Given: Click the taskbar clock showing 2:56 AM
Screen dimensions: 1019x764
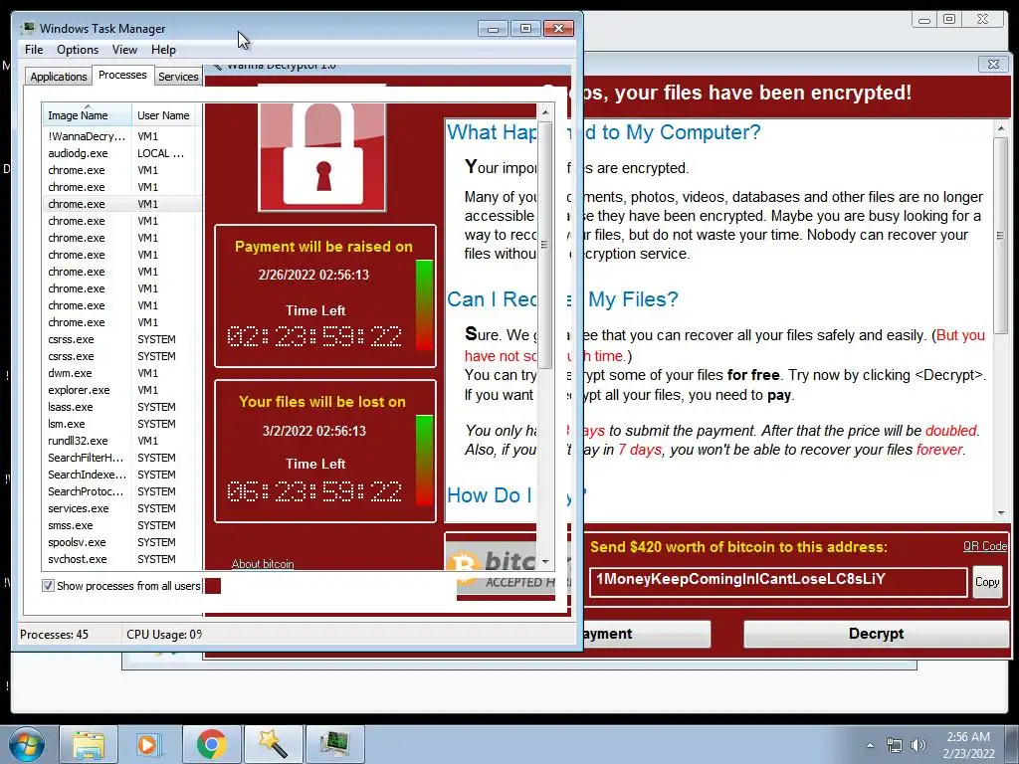Looking at the screenshot, I should pyautogui.click(x=969, y=745).
